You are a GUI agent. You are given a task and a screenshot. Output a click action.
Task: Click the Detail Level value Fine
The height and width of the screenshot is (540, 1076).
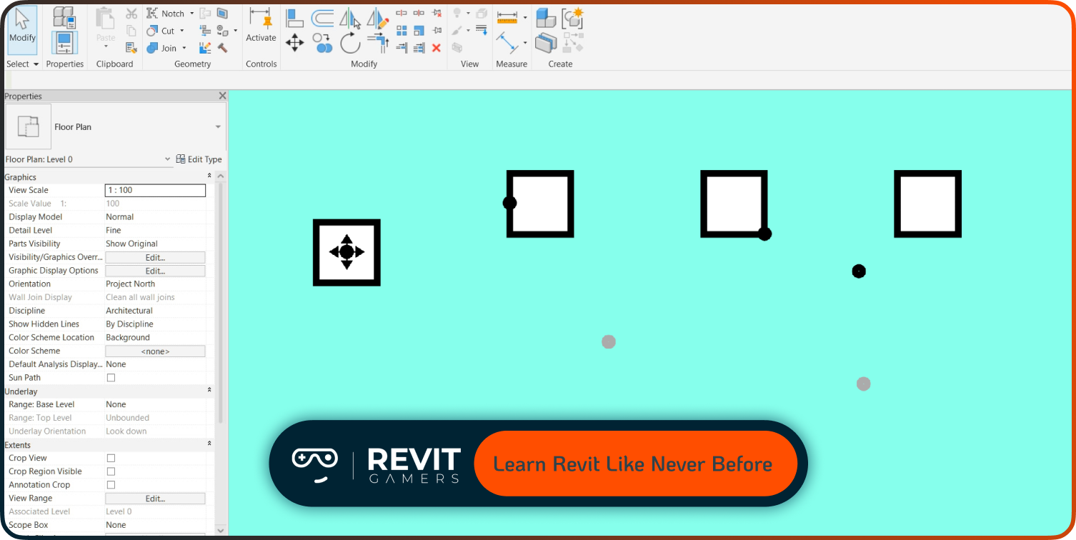click(x=114, y=230)
